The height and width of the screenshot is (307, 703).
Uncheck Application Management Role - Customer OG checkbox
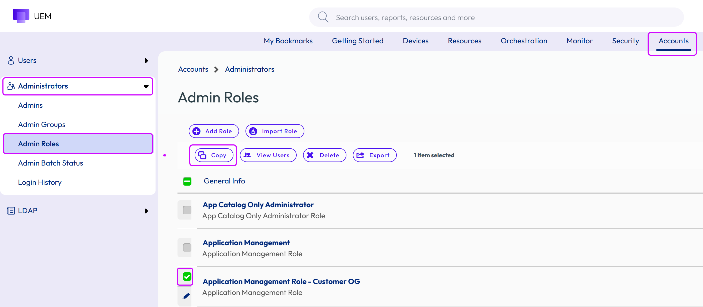[x=187, y=277]
